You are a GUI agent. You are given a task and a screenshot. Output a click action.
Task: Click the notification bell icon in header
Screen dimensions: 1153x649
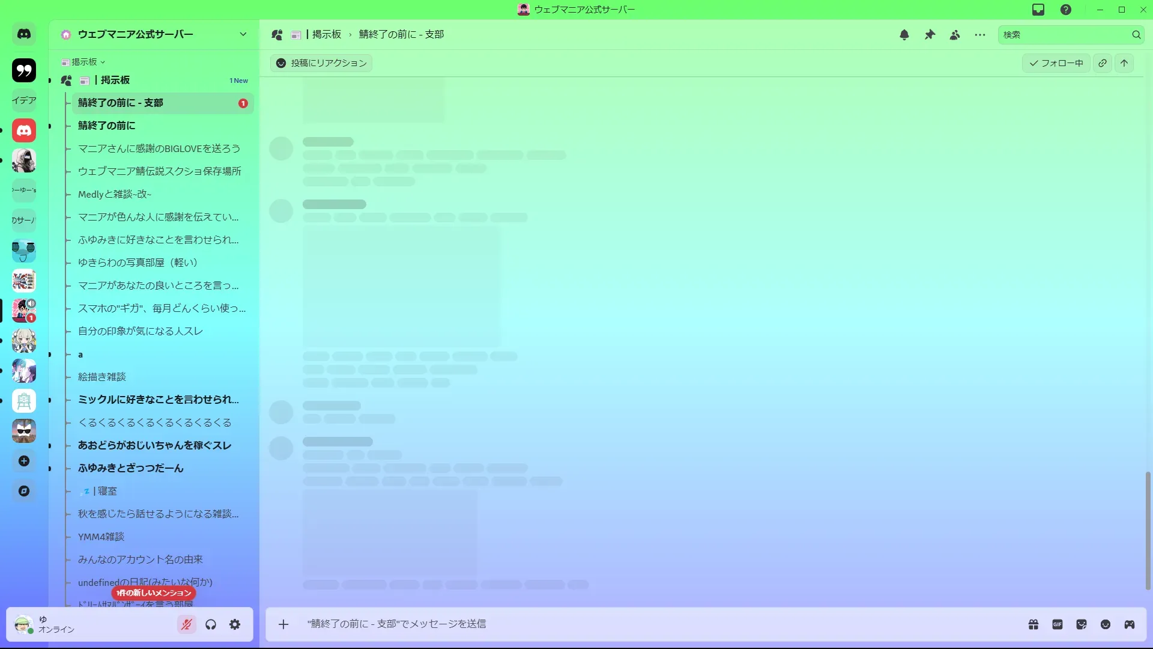904,35
